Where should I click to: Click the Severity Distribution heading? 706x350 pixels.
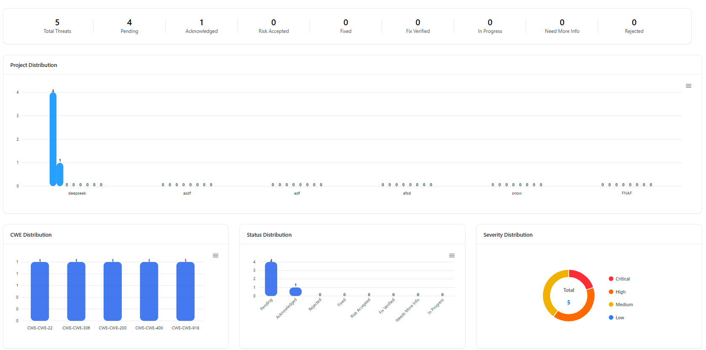[508, 235]
